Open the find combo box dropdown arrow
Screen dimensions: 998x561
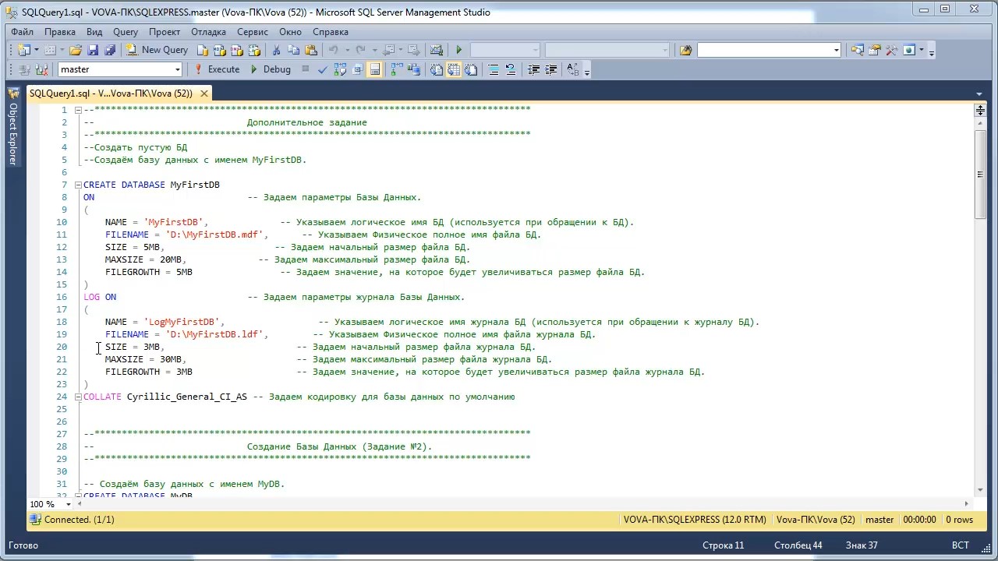click(x=837, y=50)
